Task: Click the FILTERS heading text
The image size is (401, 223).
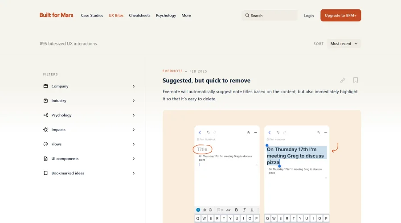Action: 50,74
